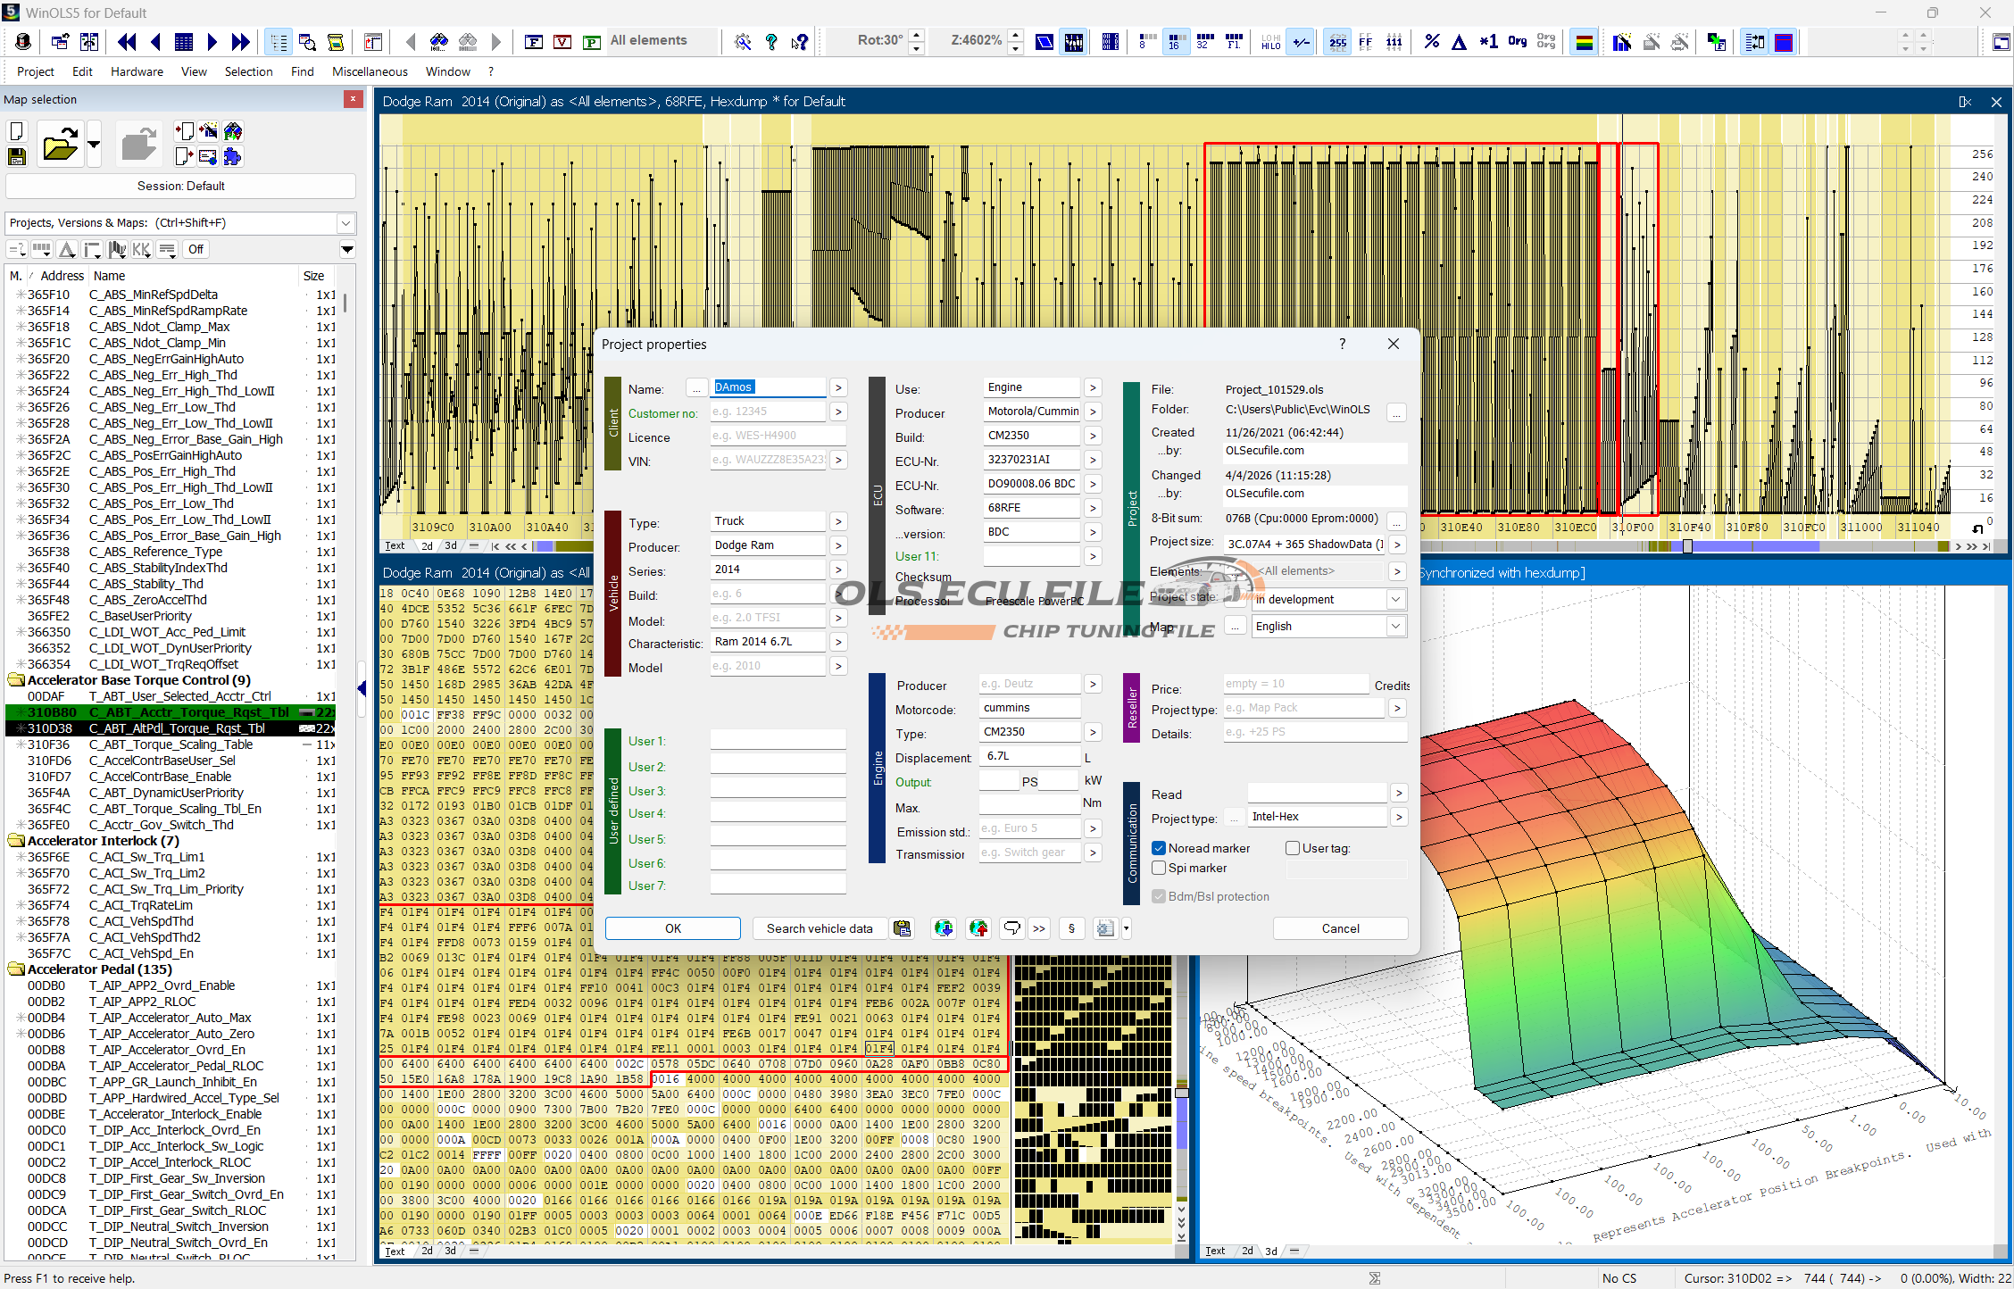Screen dimensions: 2014x1289
Task: Click the red V version icon
Action: pos(562,42)
